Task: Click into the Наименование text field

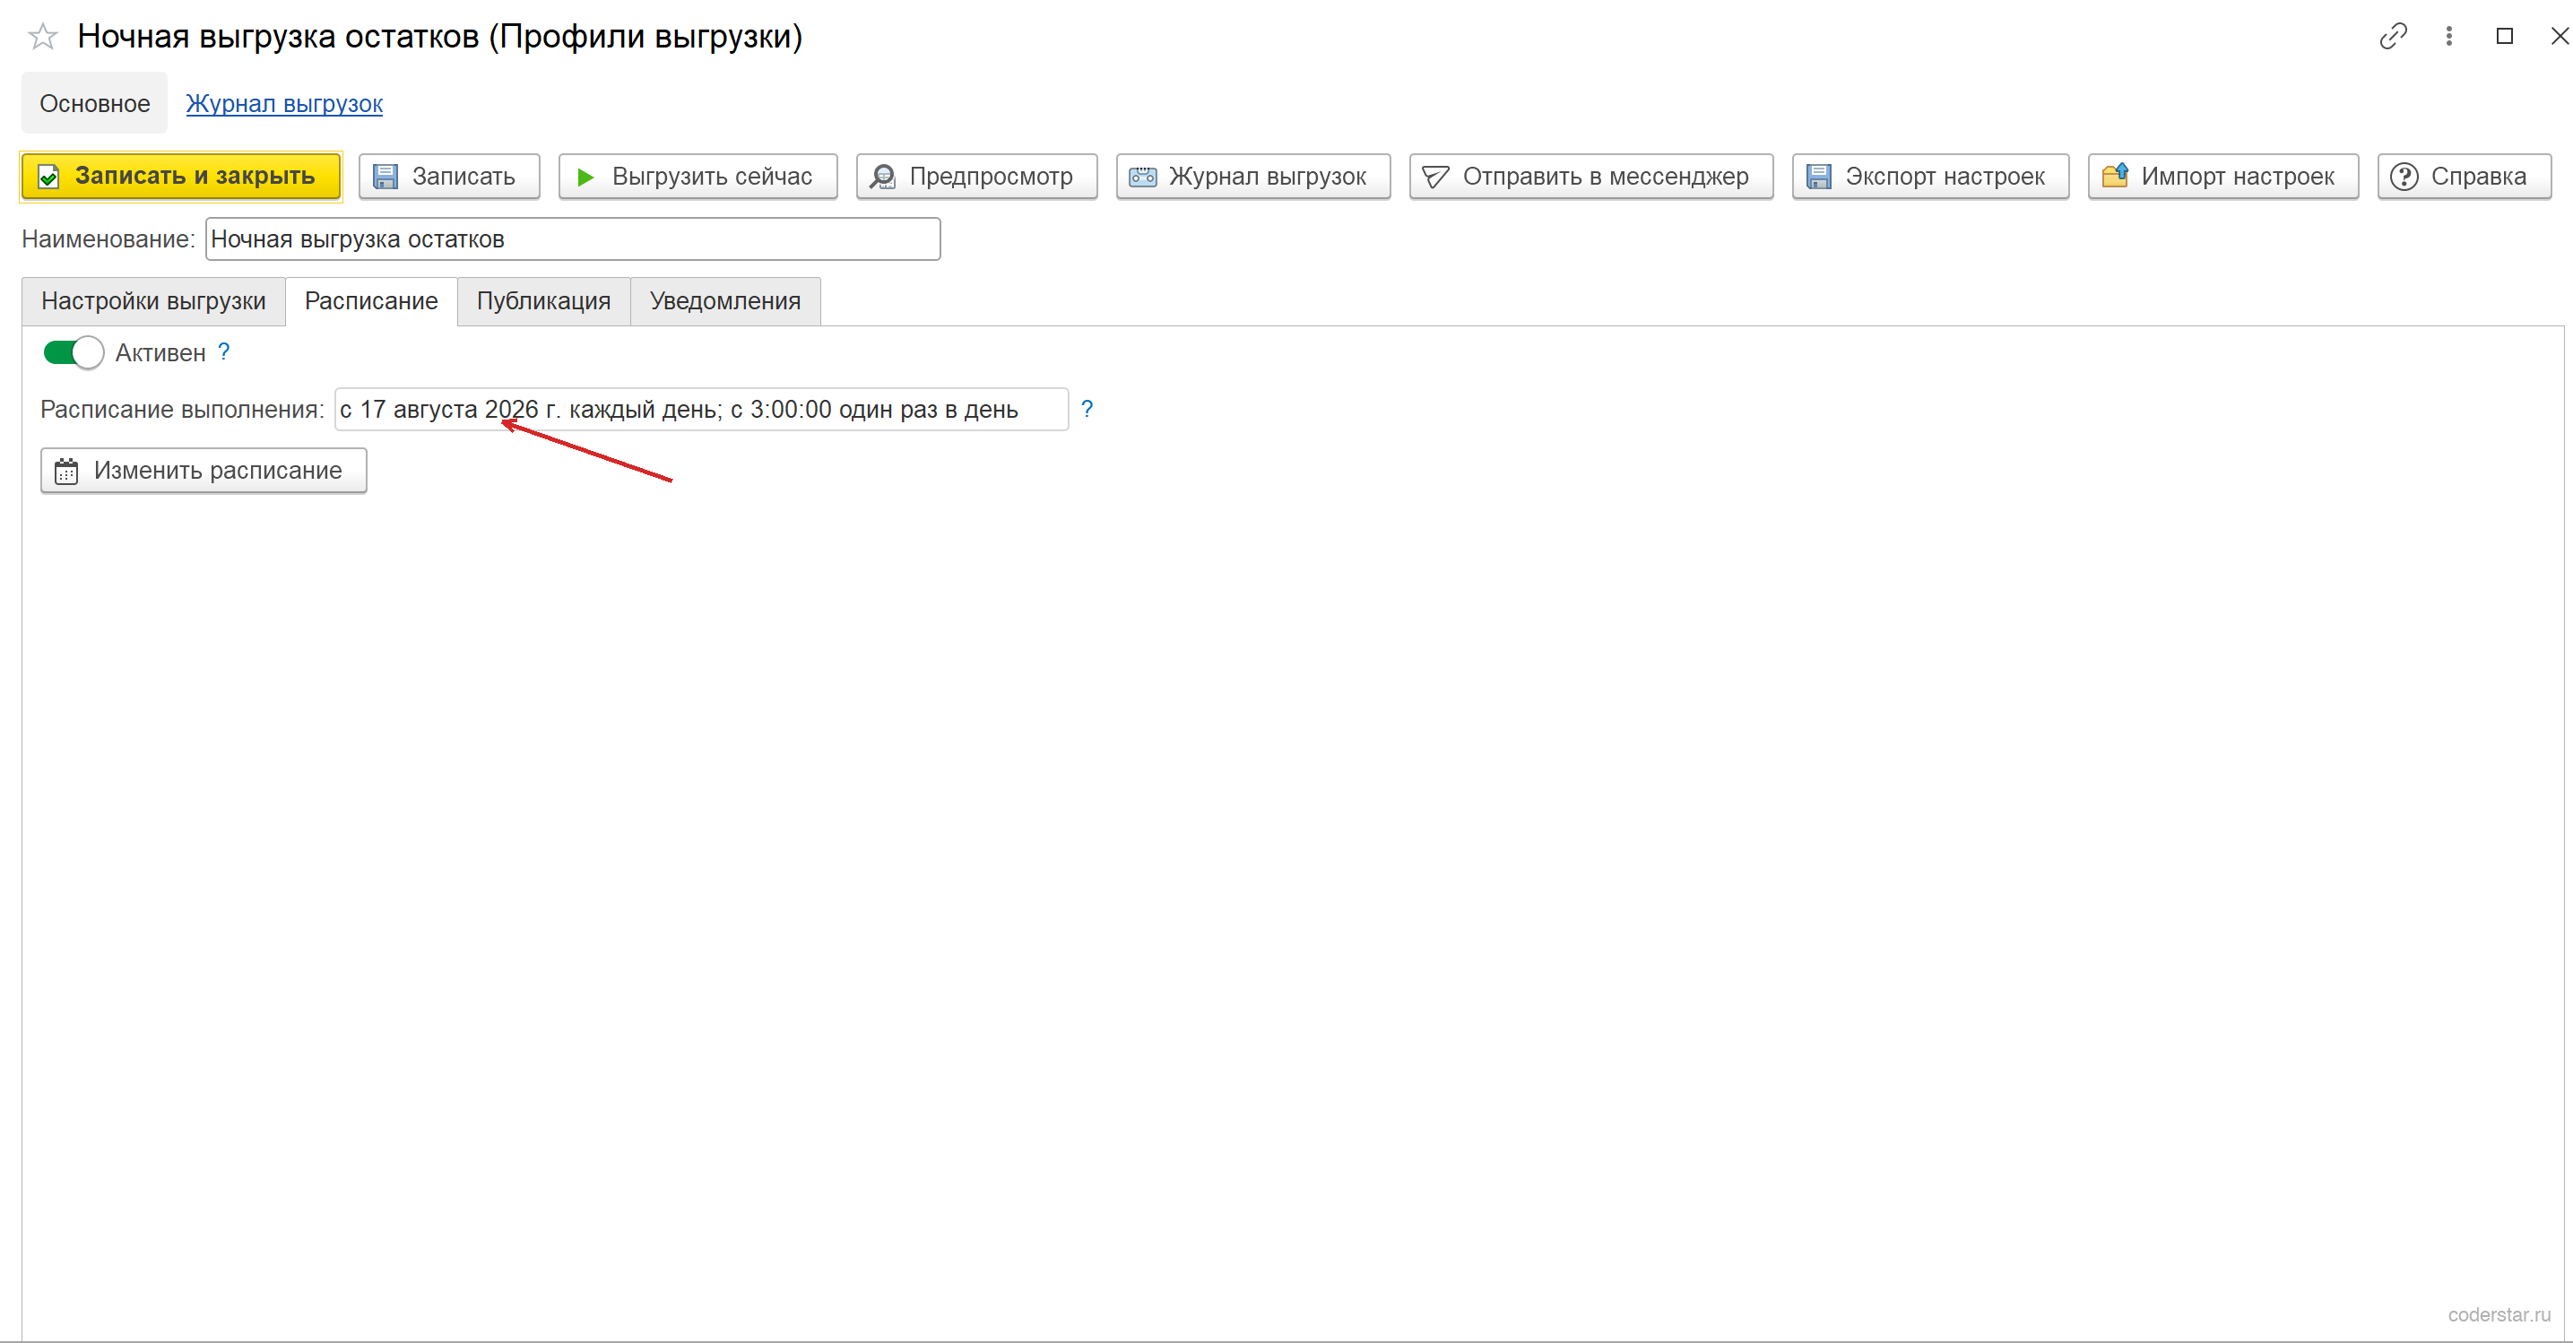Action: (572, 239)
